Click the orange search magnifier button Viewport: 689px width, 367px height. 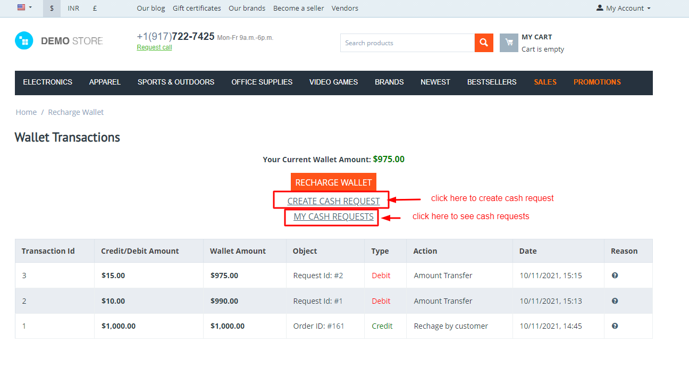click(x=484, y=43)
